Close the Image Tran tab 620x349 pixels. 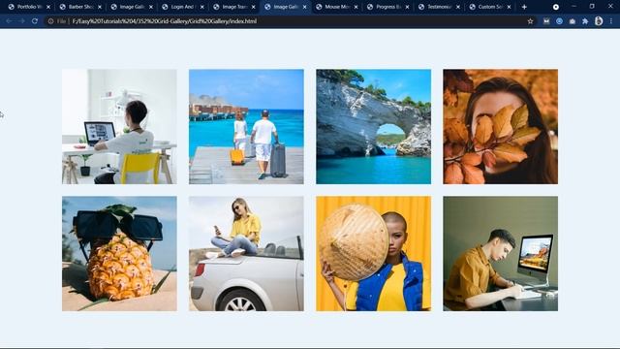[254, 7]
